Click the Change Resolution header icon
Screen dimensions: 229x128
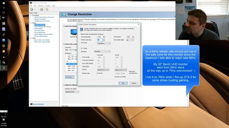[x=64, y=15]
